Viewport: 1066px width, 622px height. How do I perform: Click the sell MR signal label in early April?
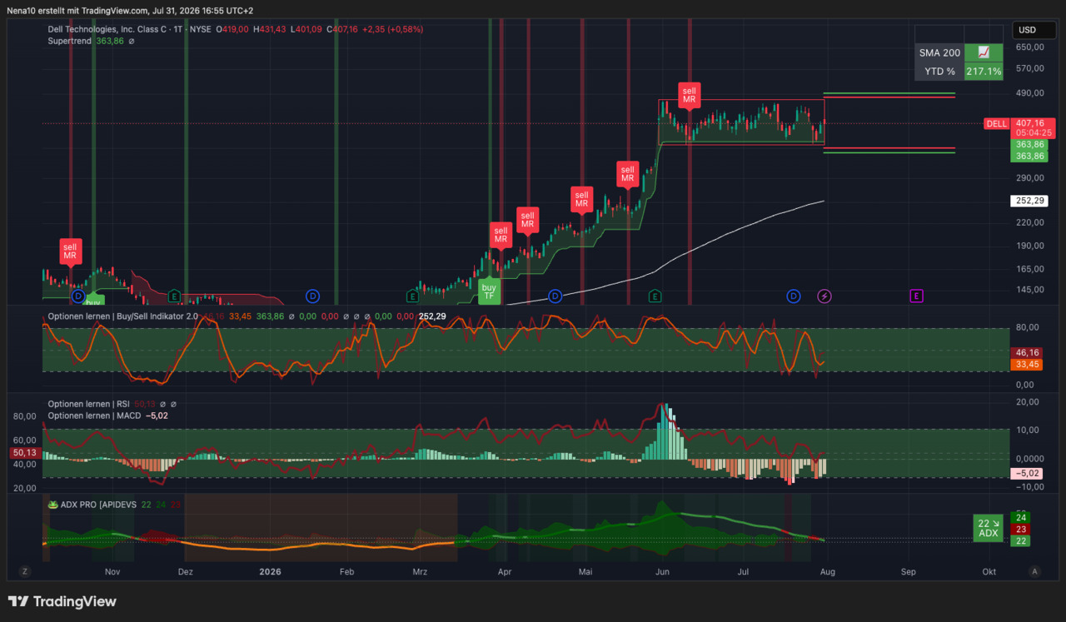527,220
